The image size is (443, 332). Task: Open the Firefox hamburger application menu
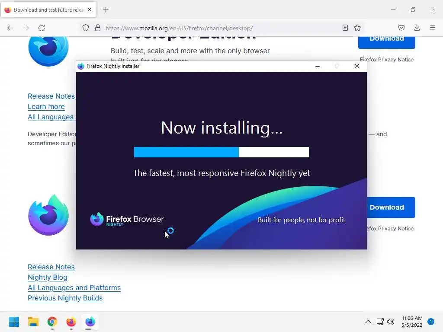pyautogui.click(x=433, y=28)
